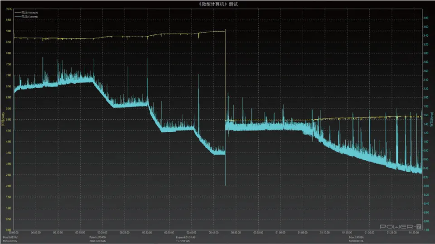Click the 9.00 voltage axis tick label

click(x=9, y=31)
